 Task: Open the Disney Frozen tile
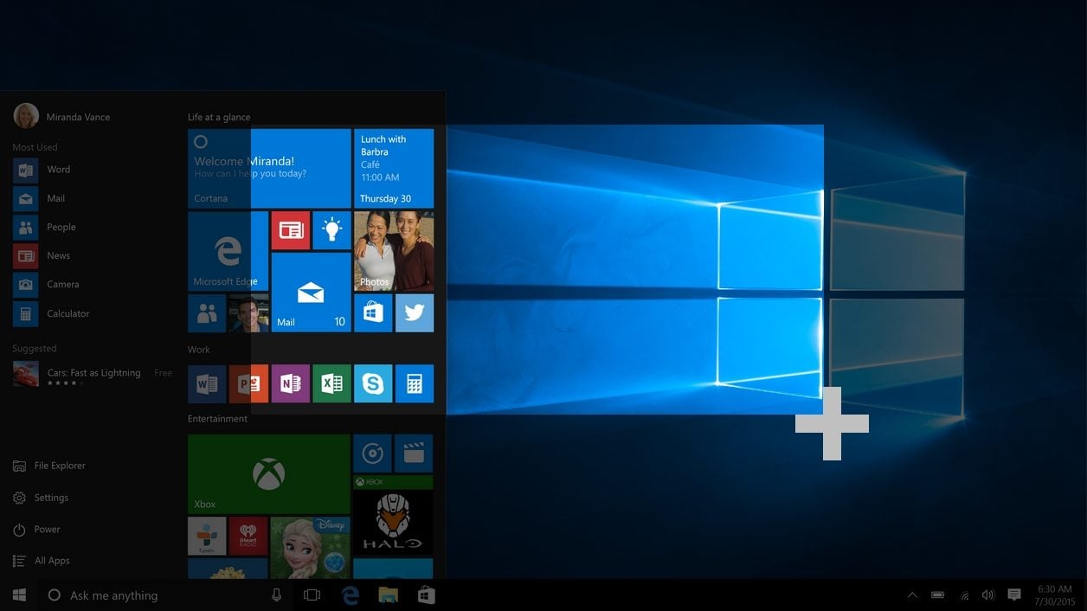point(310,548)
